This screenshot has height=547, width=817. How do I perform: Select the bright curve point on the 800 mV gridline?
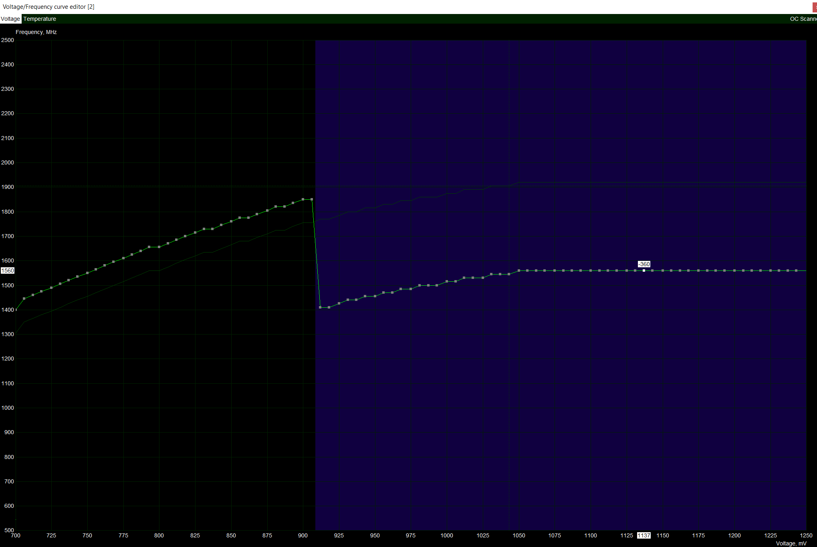(159, 247)
